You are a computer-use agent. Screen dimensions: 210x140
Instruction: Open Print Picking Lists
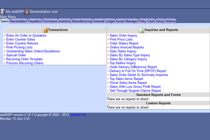[x=19, y=47]
